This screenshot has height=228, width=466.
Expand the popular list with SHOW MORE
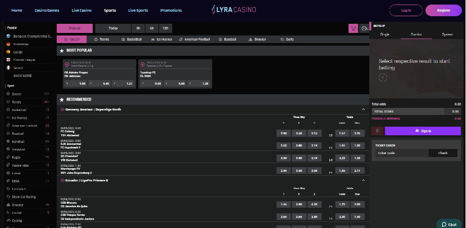(22, 75)
